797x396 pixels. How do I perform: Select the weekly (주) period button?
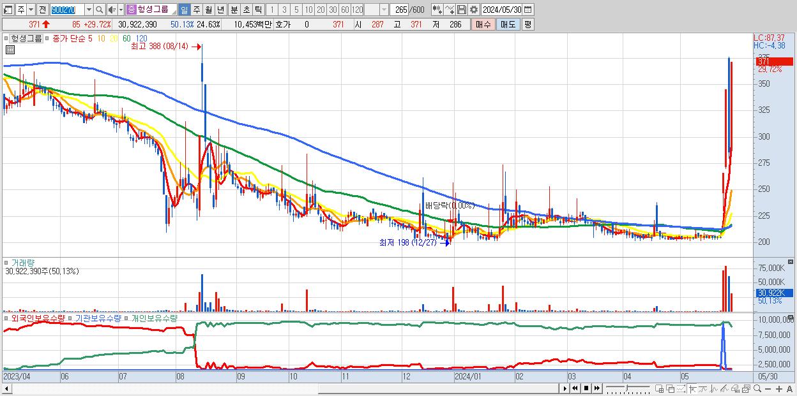[197, 10]
